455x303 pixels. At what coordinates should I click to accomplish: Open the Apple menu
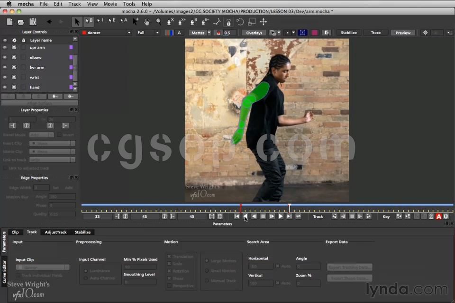[9, 4]
